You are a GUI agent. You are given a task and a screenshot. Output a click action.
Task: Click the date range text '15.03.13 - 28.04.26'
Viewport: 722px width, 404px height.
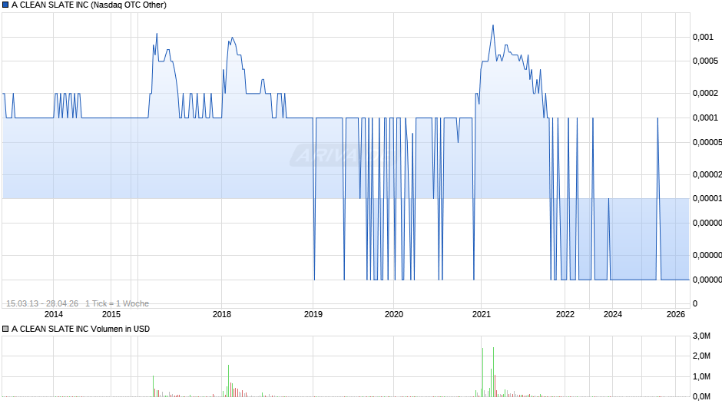(x=42, y=303)
